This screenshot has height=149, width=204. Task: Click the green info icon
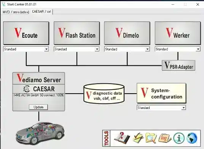coord(179,138)
